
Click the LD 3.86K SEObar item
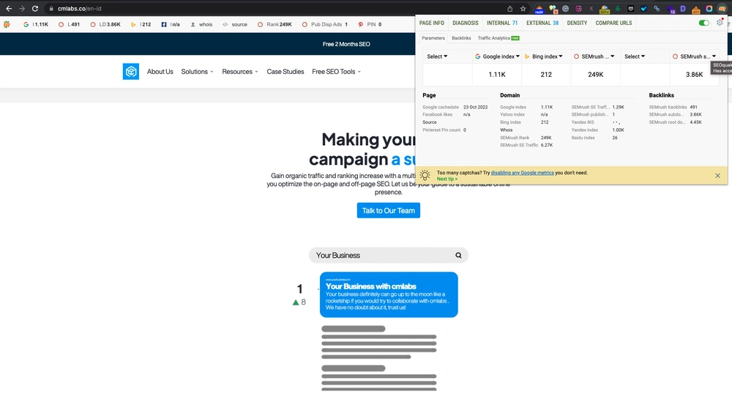pyautogui.click(x=105, y=24)
